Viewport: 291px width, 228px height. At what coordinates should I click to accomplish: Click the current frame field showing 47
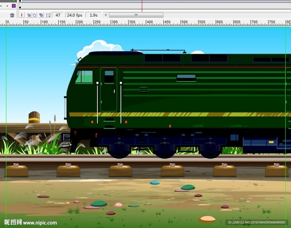tap(58, 15)
